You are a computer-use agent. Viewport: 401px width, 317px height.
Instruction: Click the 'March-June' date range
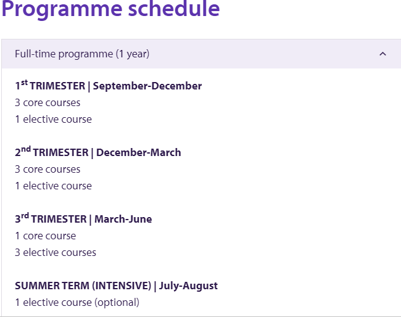pyautogui.click(x=123, y=219)
